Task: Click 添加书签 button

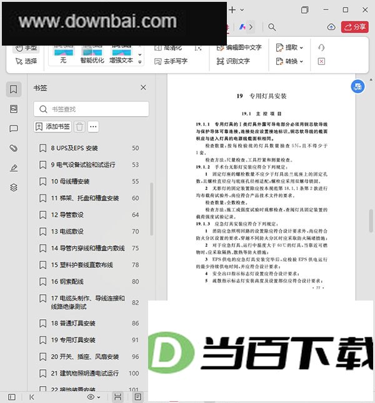Action: tap(52, 126)
